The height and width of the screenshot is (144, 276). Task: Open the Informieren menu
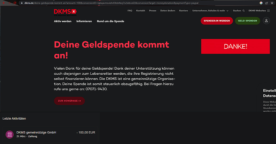click(84, 21)
